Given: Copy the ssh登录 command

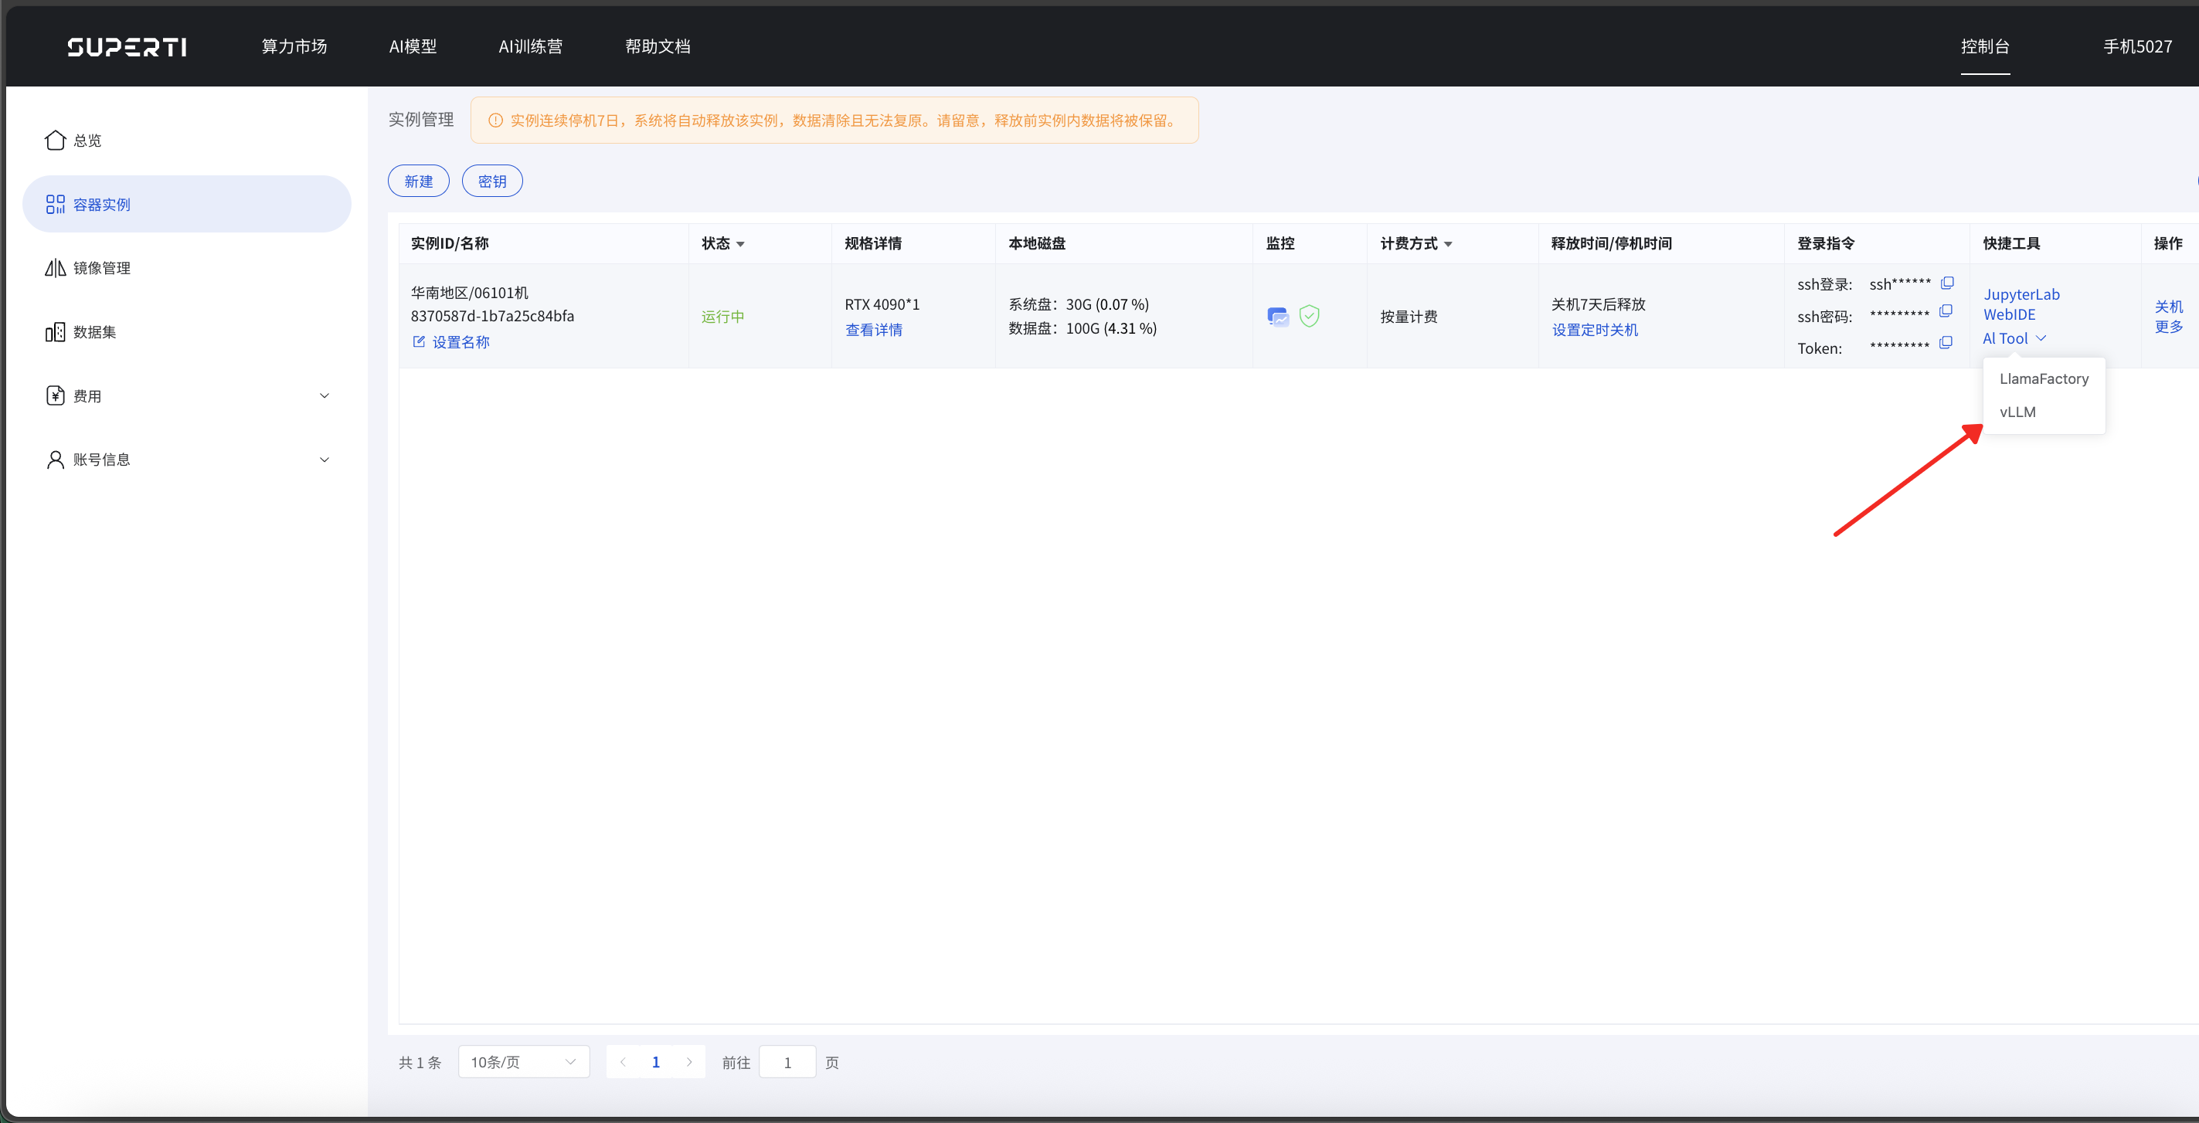Looking at the screenshot, I should click(1946, 283).
